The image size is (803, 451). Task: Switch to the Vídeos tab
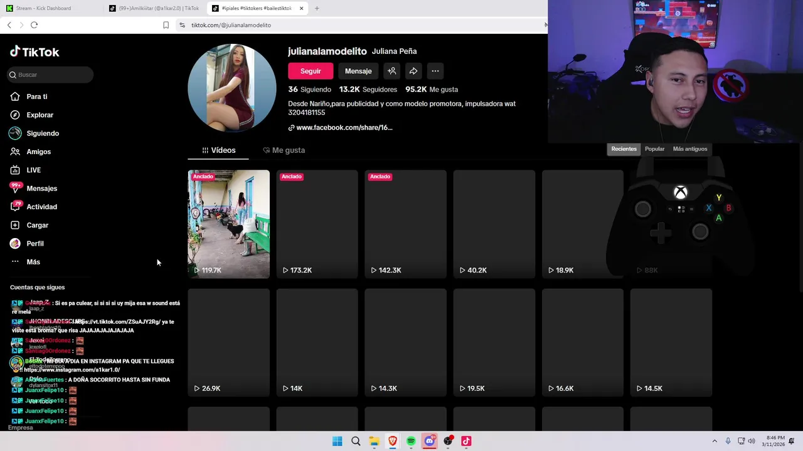(218, 150)
